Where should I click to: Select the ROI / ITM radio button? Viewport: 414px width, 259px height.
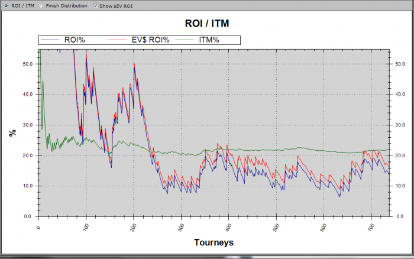[6, 5]
